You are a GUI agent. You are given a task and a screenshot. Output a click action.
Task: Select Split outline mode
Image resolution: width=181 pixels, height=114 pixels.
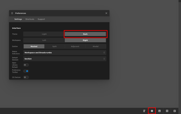point(54,46)
